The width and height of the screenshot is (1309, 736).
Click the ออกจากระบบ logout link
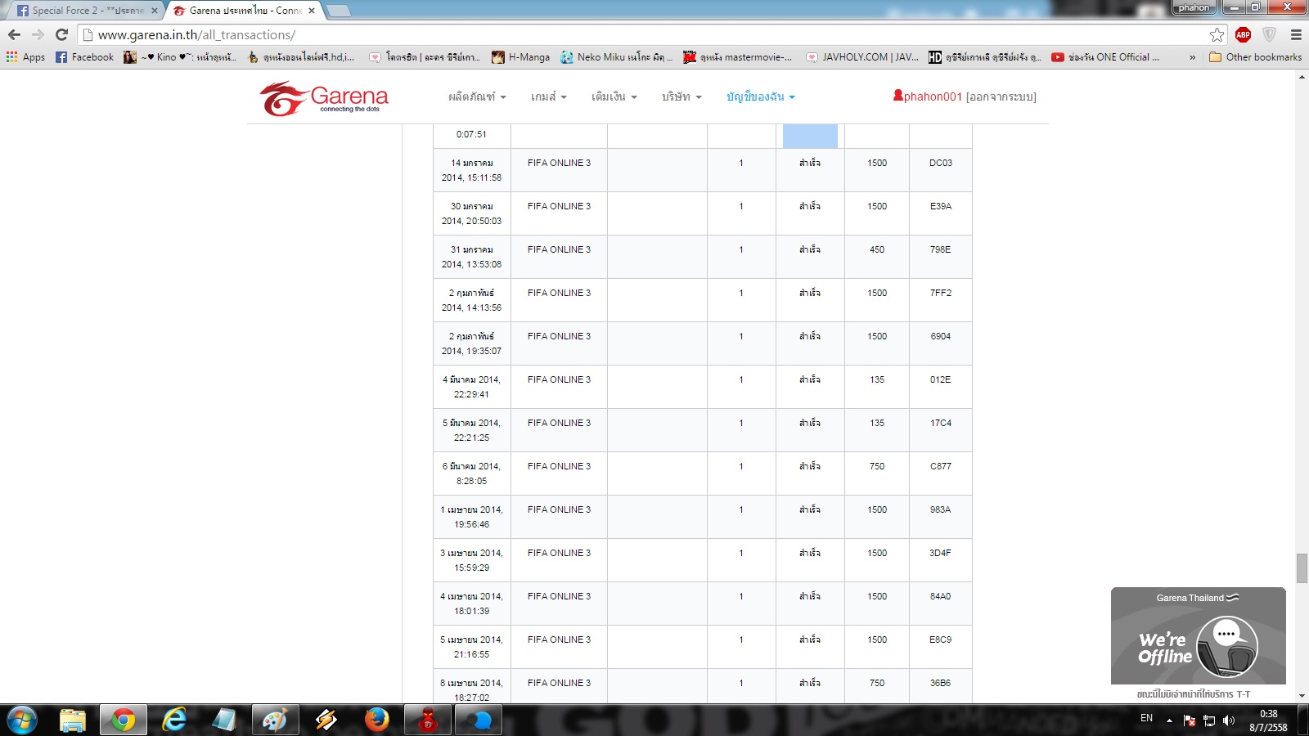coord(1001,96)
